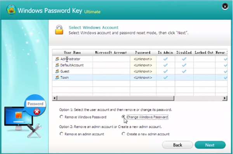Click the user icon next to Toxin
The width and height of the screenshot is (233, 154).
(57, 77)
